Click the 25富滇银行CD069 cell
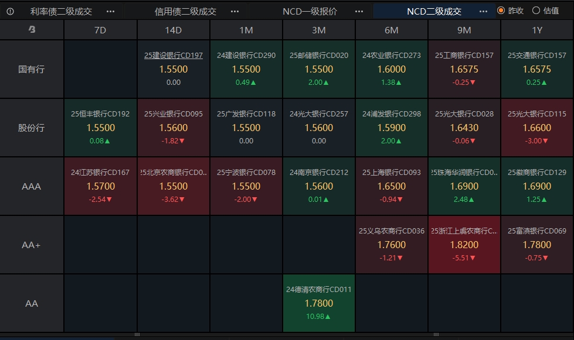The height and width of the screenshot is (340, 574). tap(537, 245)
